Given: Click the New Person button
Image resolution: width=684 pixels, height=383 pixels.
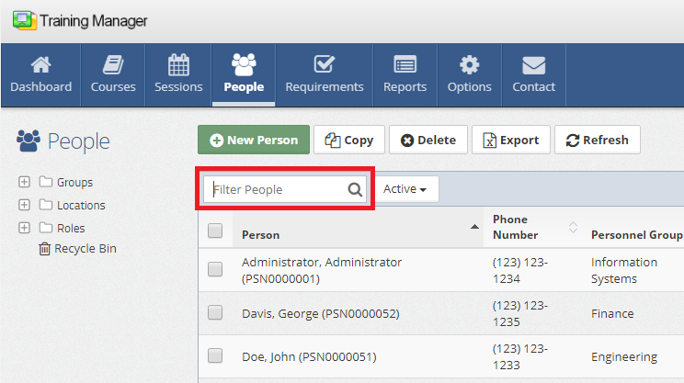Looking at the screenshot, I should [253, 141].
